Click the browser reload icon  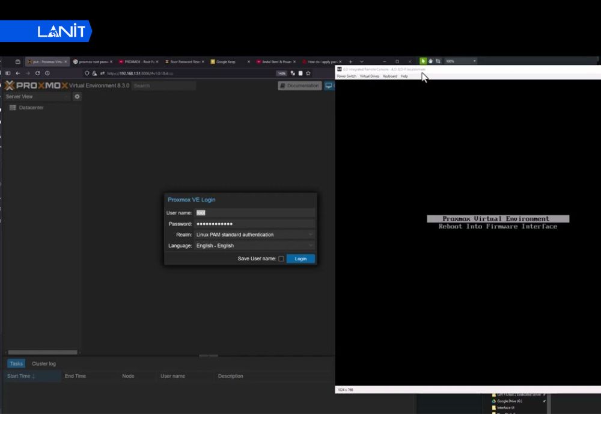coord(38,73)
